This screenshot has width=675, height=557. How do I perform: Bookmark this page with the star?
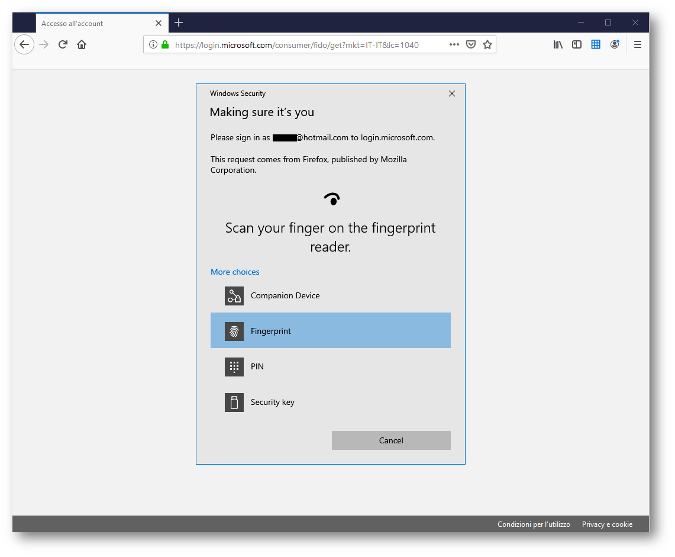tap(487, 44)
